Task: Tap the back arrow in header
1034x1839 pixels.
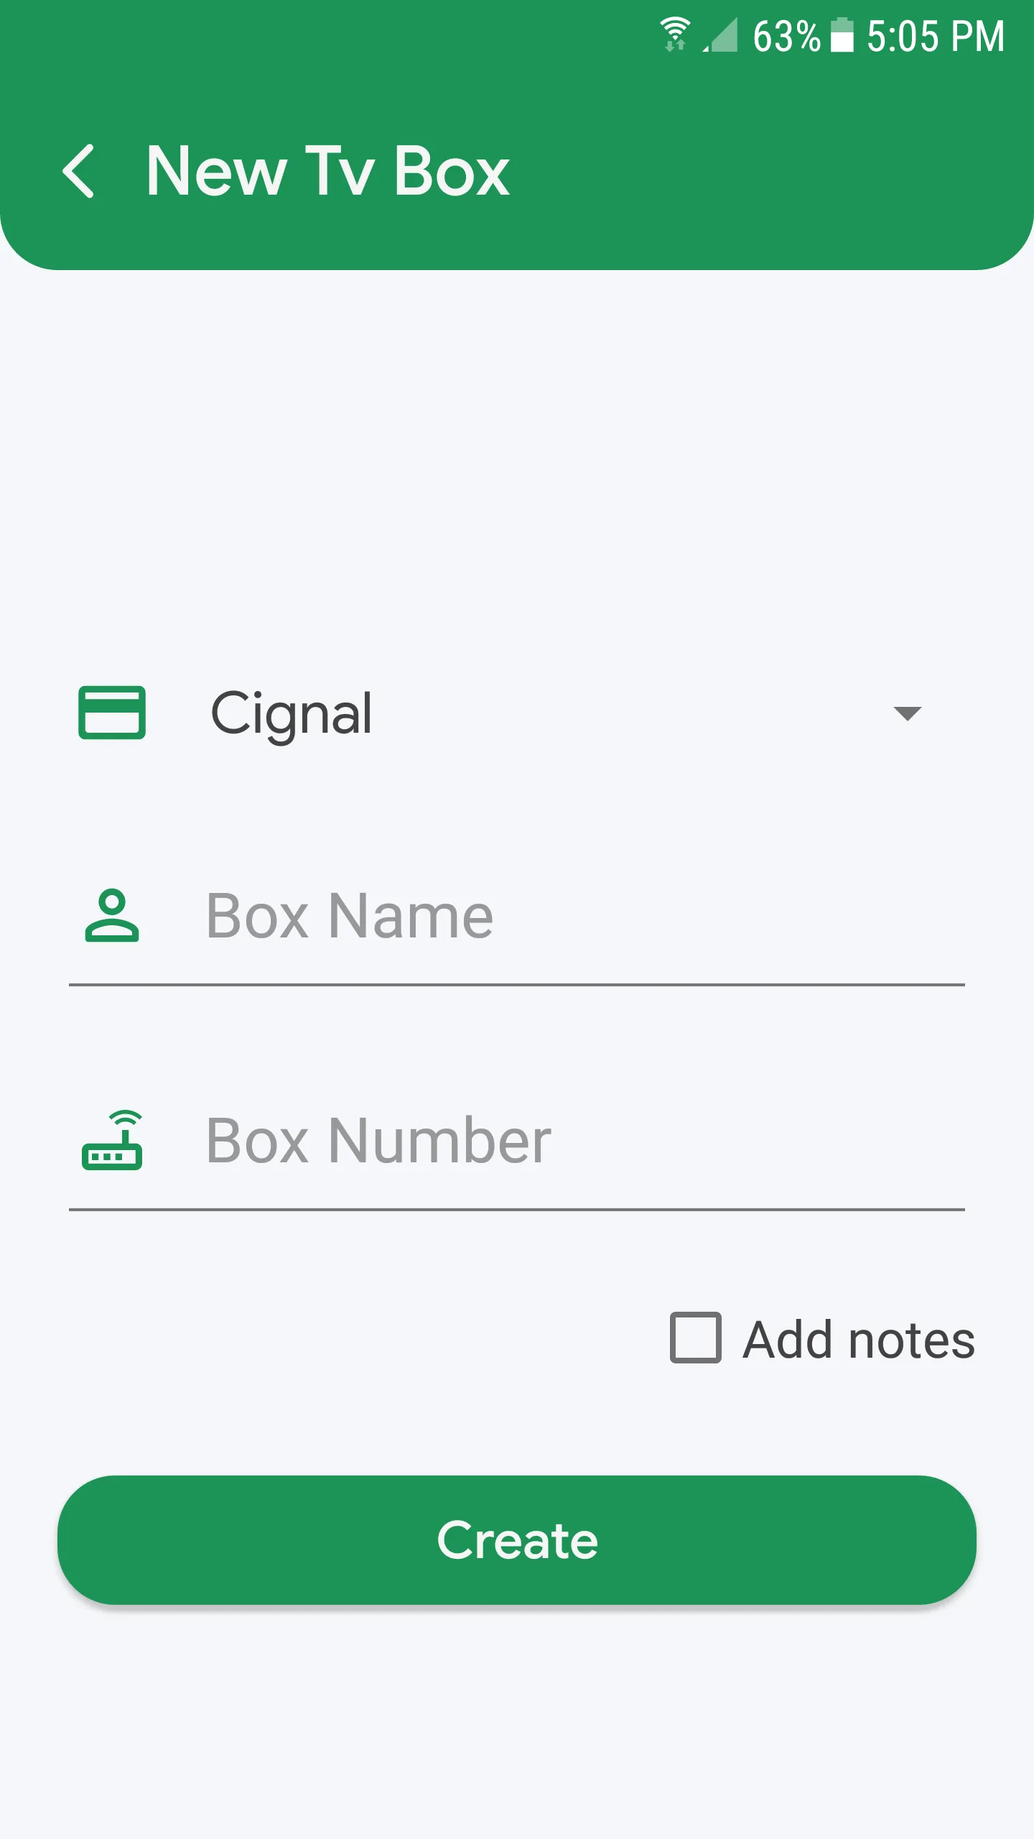Action: [79, 171]
